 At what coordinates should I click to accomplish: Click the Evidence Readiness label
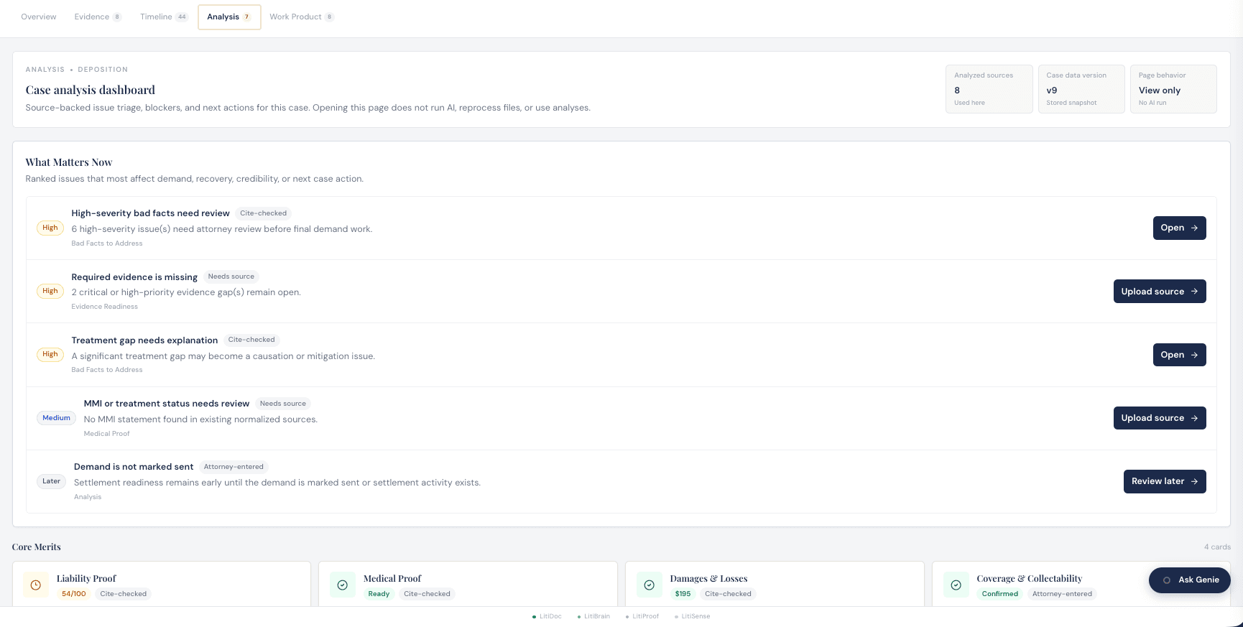(x=104, y=307)
